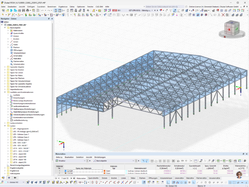Click Gehe zu in Materialien panel menu

click(x=59, y=157)
